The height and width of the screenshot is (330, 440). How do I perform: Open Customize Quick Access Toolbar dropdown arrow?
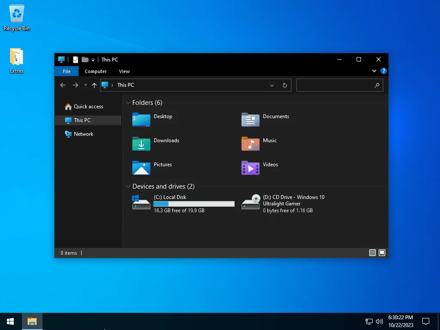tap(93, 60)
